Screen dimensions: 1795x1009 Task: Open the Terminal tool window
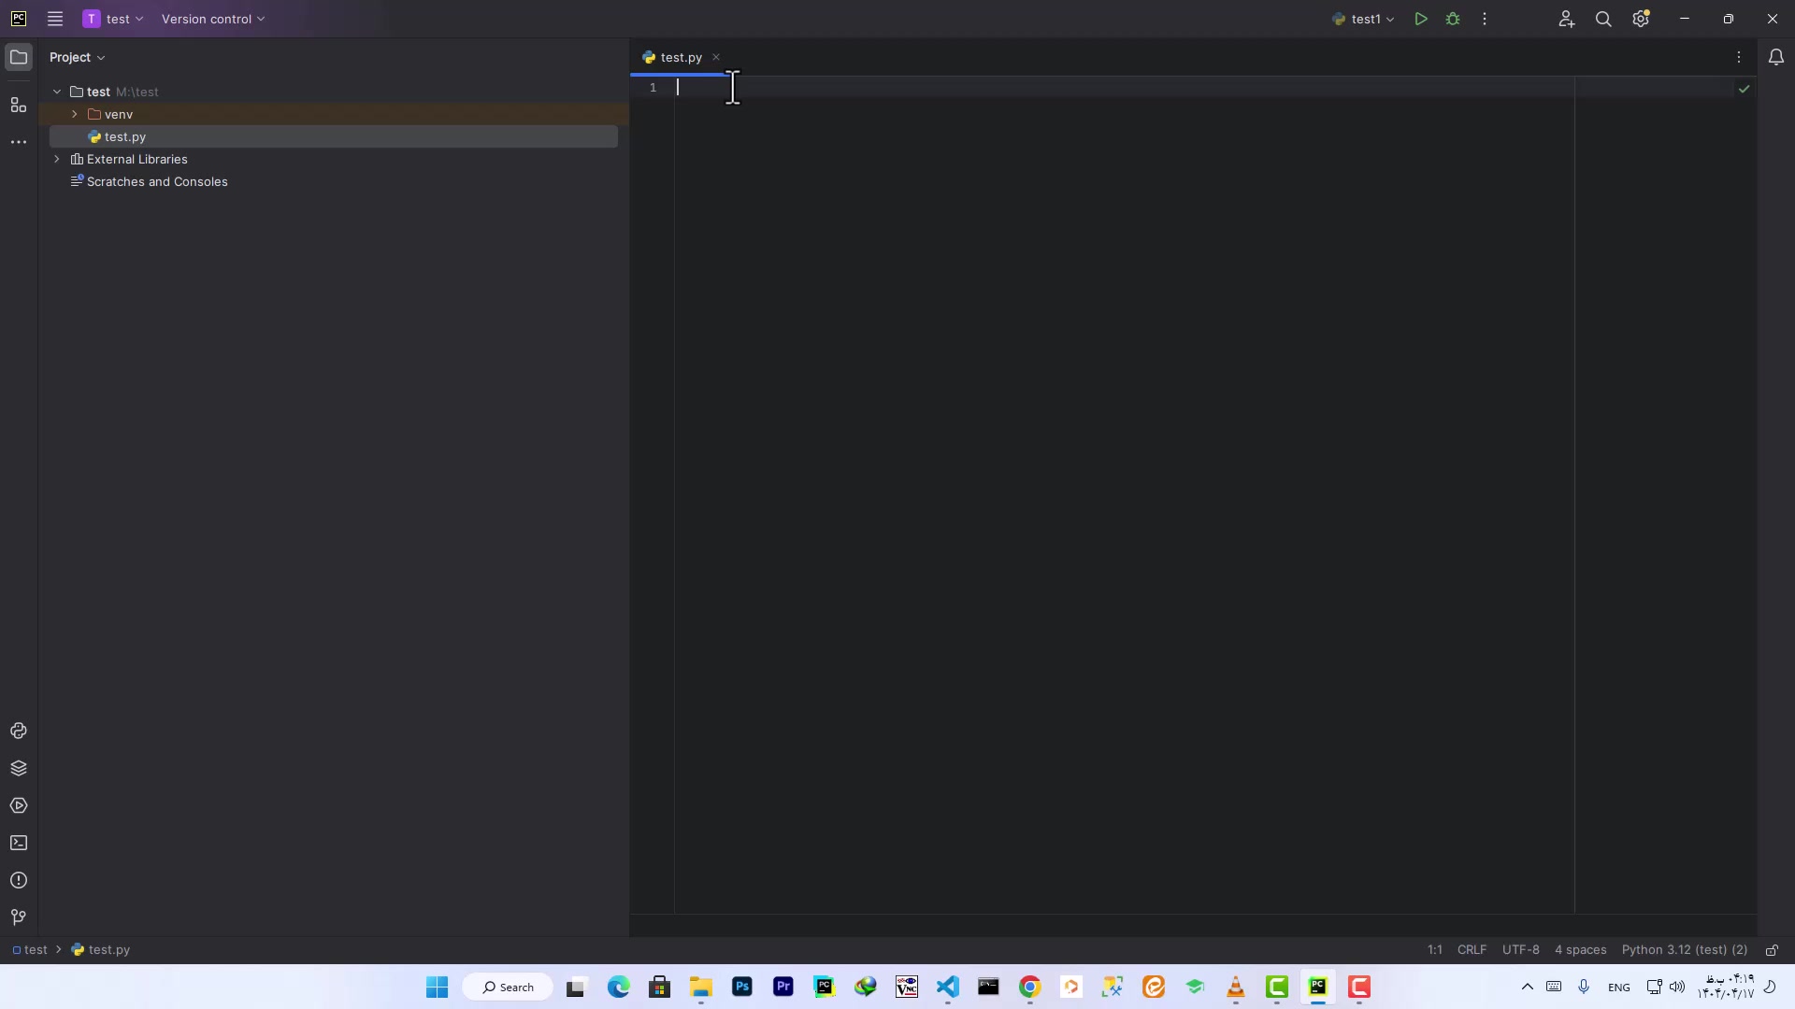(x=19, y=843)
